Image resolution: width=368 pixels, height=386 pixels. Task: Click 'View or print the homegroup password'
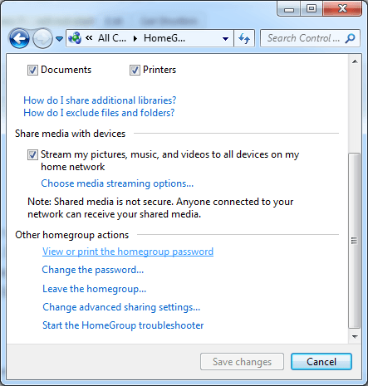pyautogui.click(x=128, y=252)
